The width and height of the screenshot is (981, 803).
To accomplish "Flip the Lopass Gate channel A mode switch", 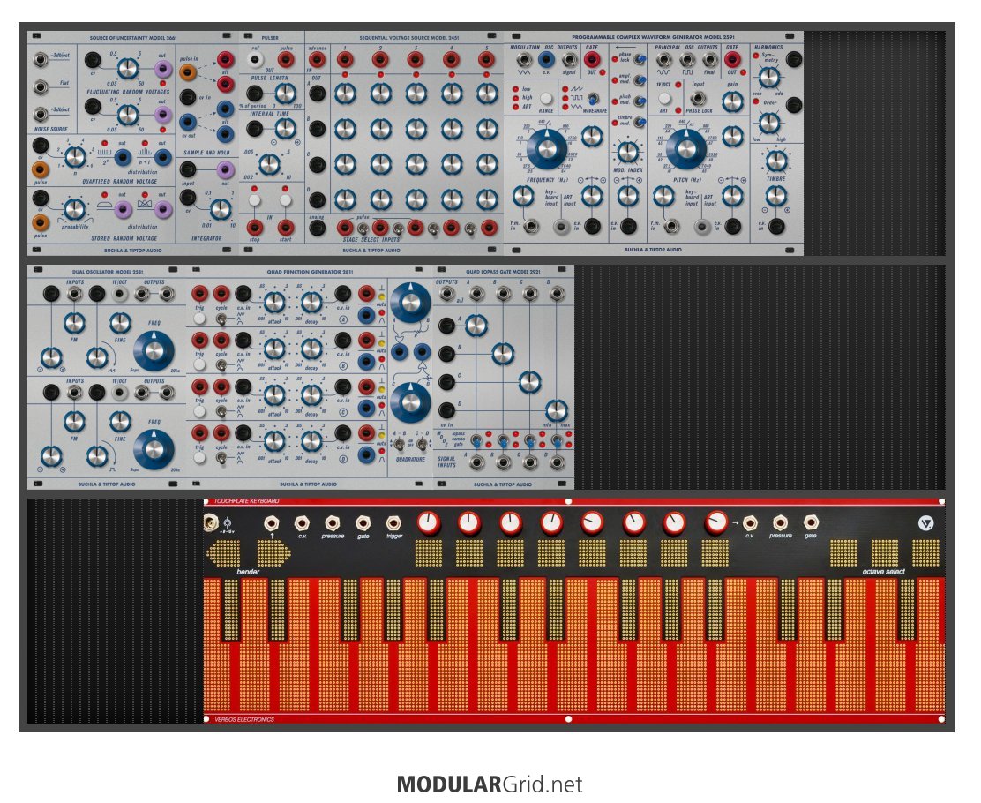I will click(x=476, y=440).
